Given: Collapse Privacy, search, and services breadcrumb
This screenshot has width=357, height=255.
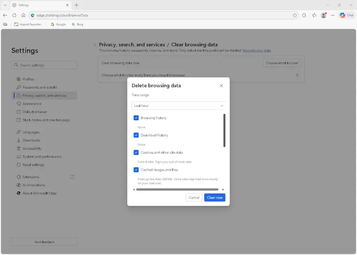Looking at the screenshot, I should coord(94,45).
